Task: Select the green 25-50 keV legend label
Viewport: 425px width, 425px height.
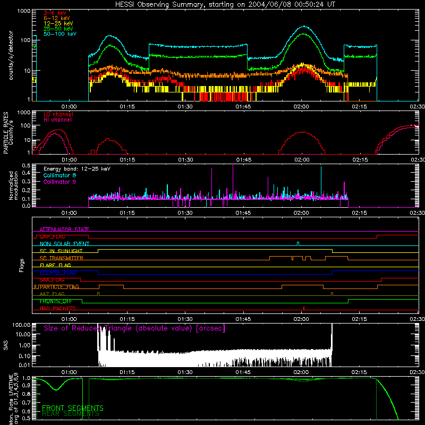Action: 58,29
